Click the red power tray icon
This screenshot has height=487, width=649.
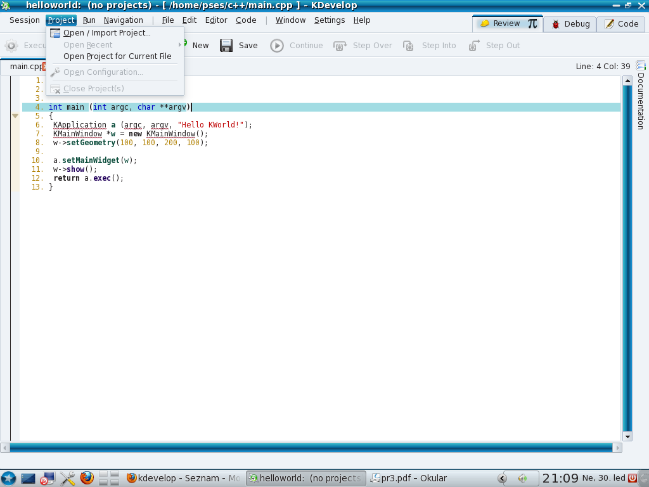[x=632, y=478]
